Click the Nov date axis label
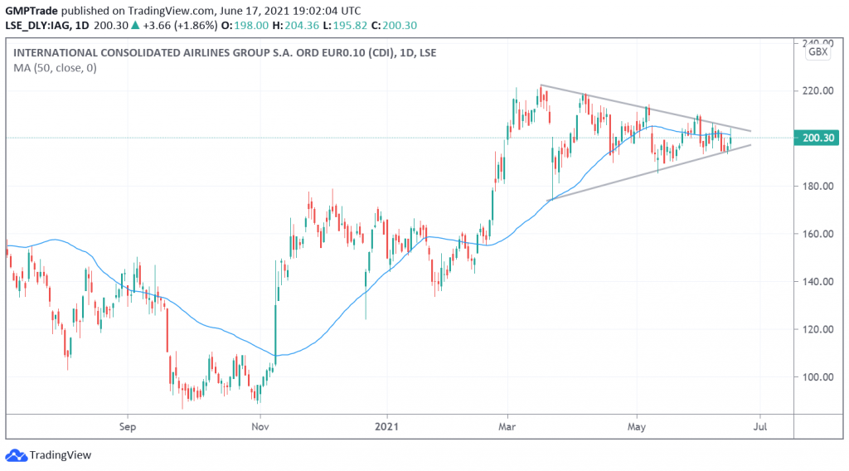This screenshot has height=471, width=849. [260, 426]
